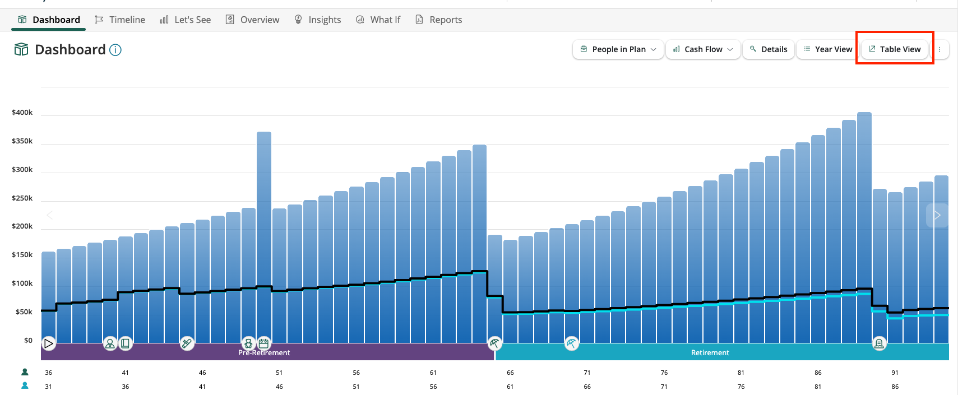The width and height of the screenshot is (958, 395).
Task: Toggle the Year View button
Action: [828, 49]
